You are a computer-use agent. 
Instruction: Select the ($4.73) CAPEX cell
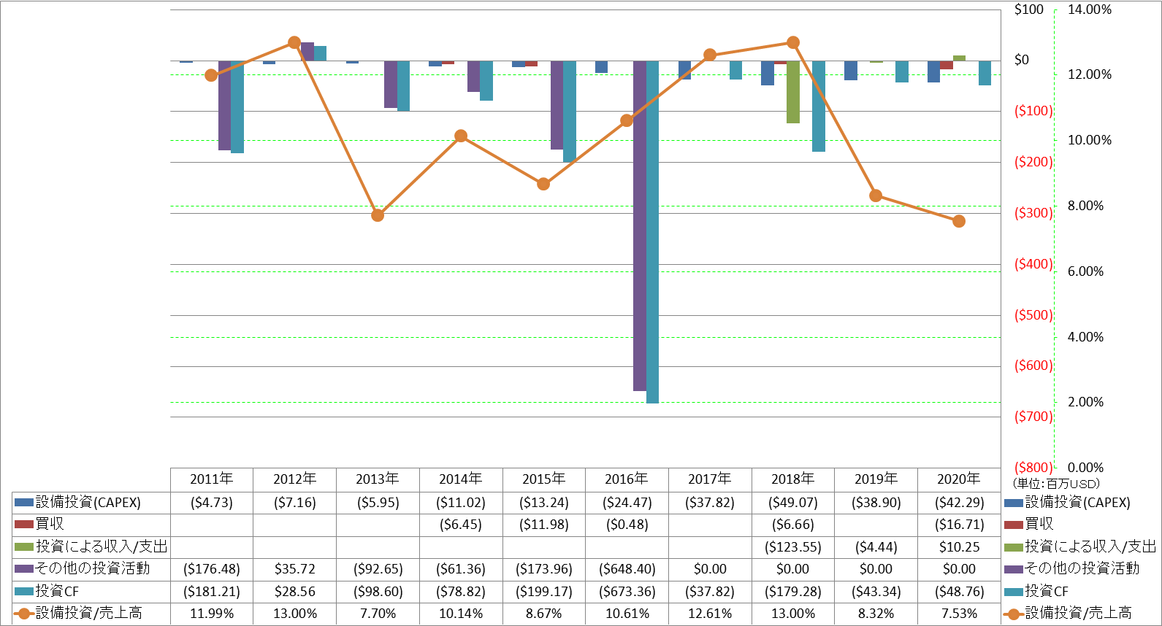pos(212,503)
